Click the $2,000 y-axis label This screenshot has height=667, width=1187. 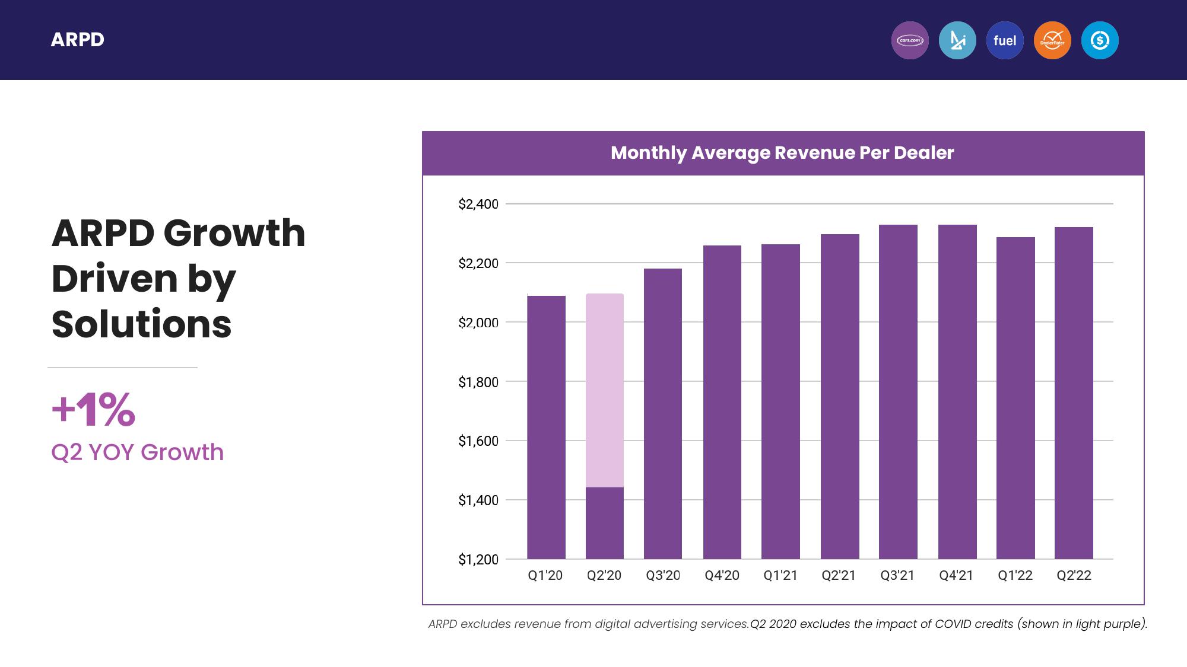(x=478, y=323)
